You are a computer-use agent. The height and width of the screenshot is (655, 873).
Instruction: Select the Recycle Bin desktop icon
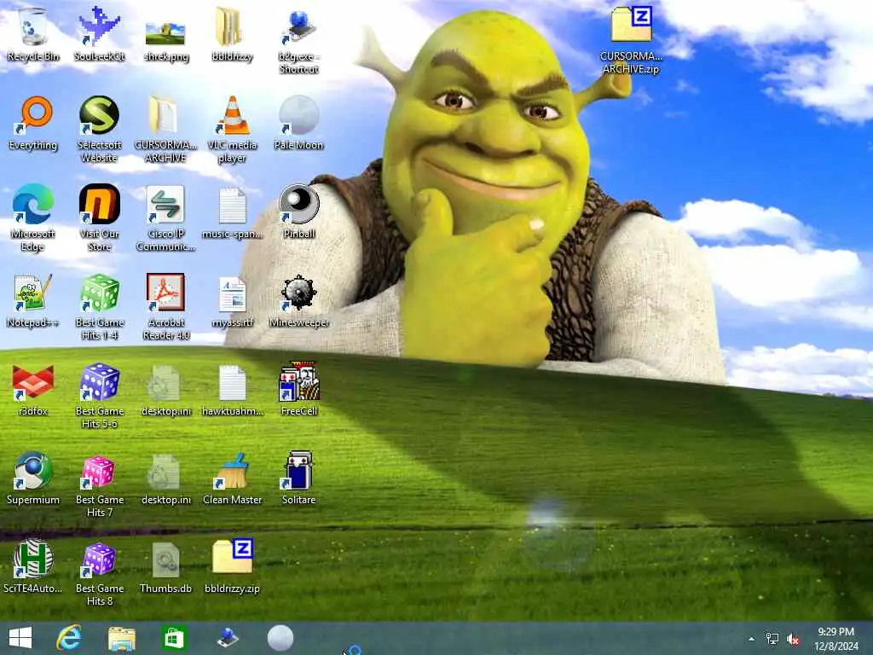tap(33, 34)
